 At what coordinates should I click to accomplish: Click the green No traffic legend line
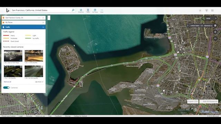(28, 38)
